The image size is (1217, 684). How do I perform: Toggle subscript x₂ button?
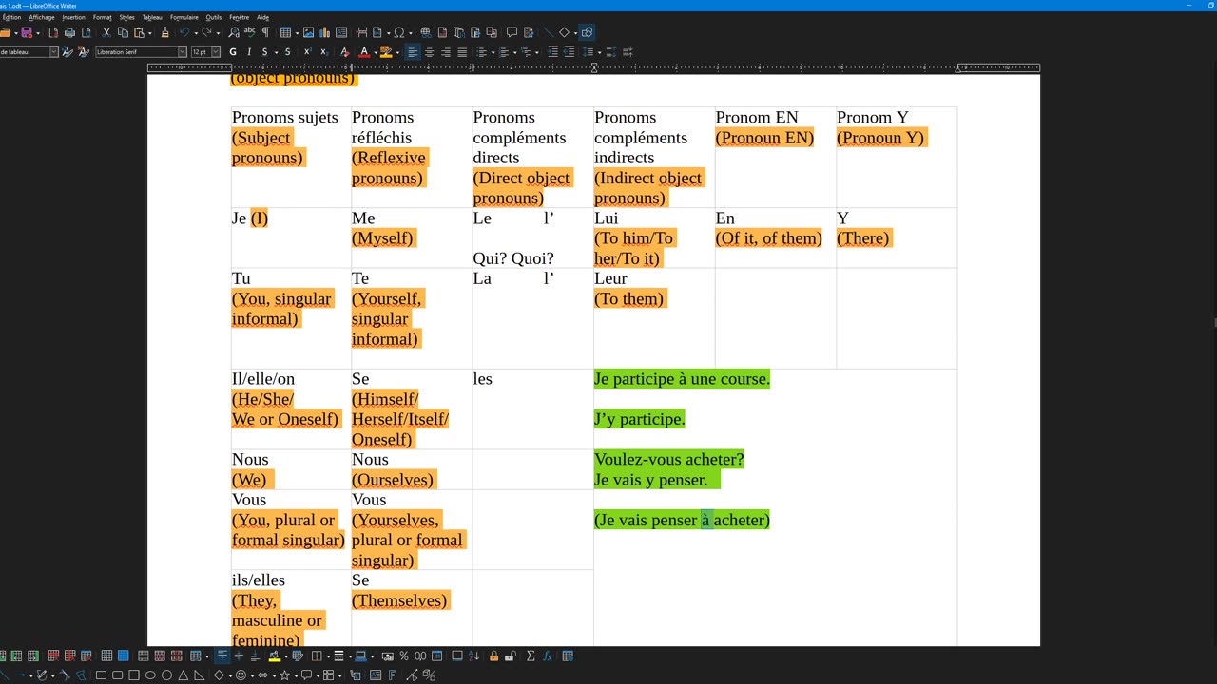323,52
